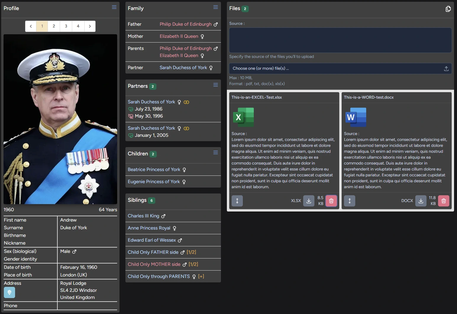457x314 pixels.
Task: Open the Profile panel hamburger menu
Action: pyautogui.click(x=114, y=7)
